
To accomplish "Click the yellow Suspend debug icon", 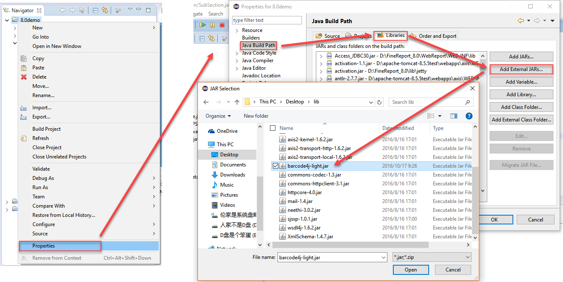I will 213,25.
